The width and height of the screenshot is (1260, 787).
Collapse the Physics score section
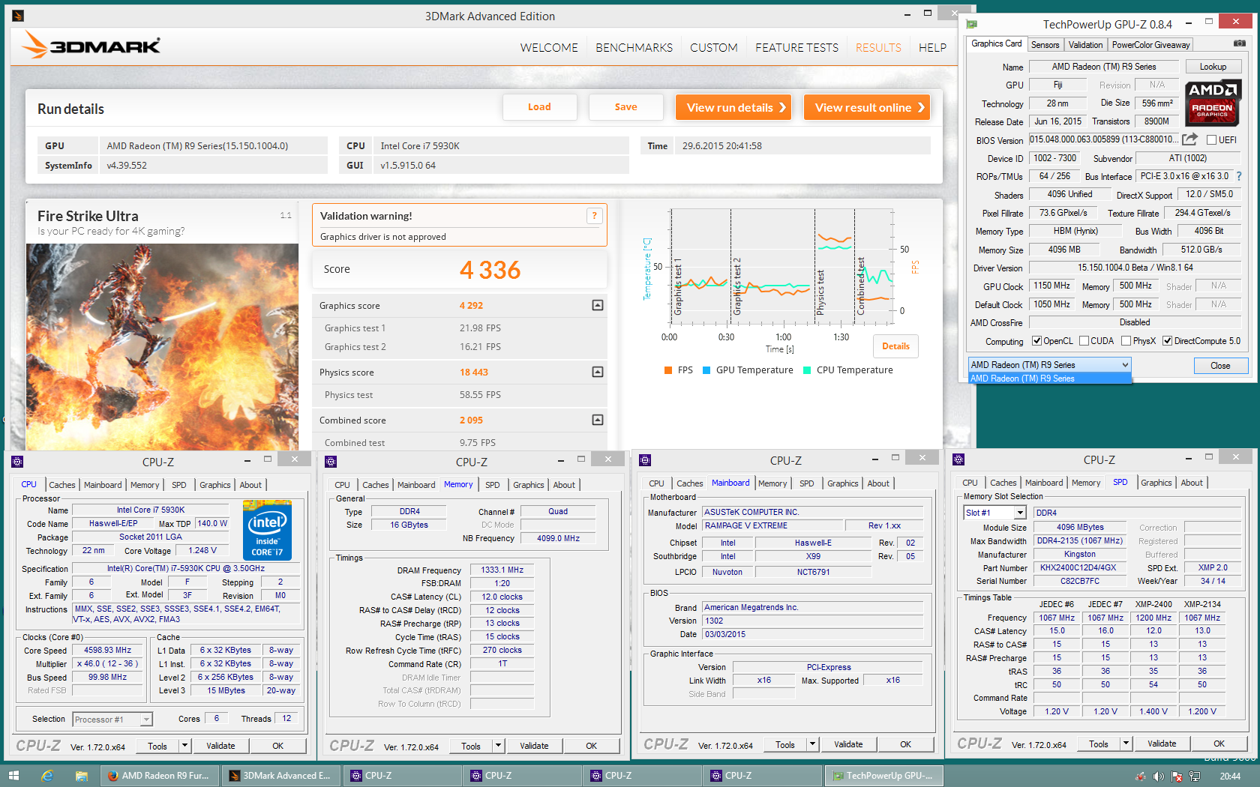[598, 372]
